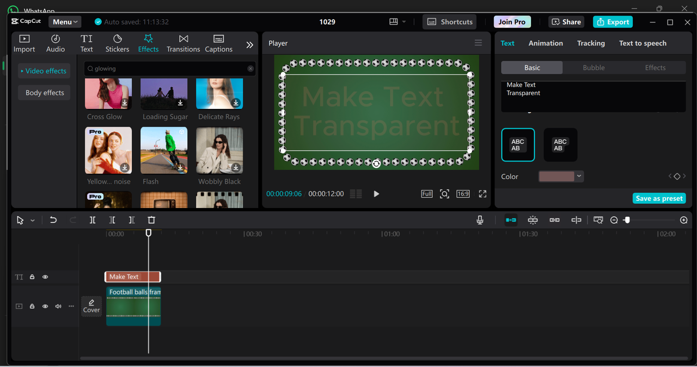Open three-dot options on video track
697x367 pixels.
point(71,307)
